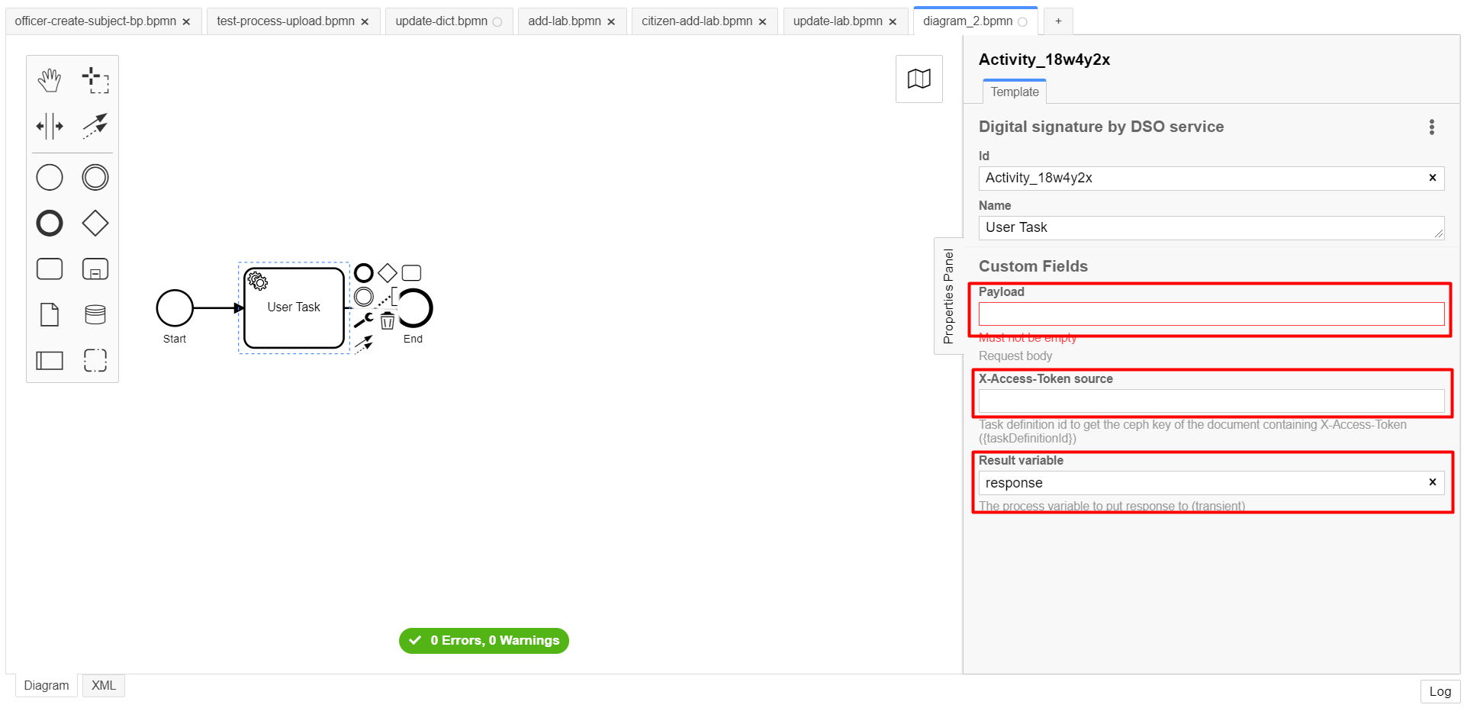
Task: Clear the Result variable field
Action: click(x=1432, y=482)
